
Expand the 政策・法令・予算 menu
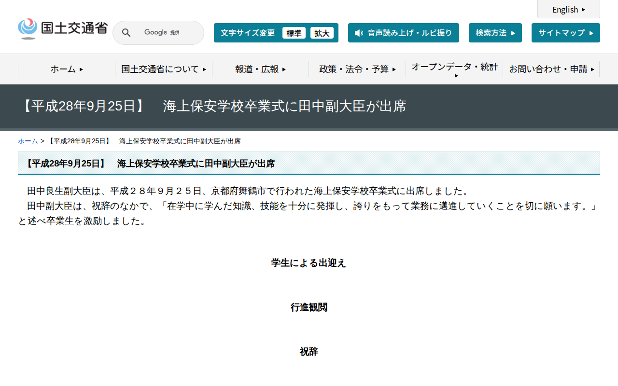point(356,69)
